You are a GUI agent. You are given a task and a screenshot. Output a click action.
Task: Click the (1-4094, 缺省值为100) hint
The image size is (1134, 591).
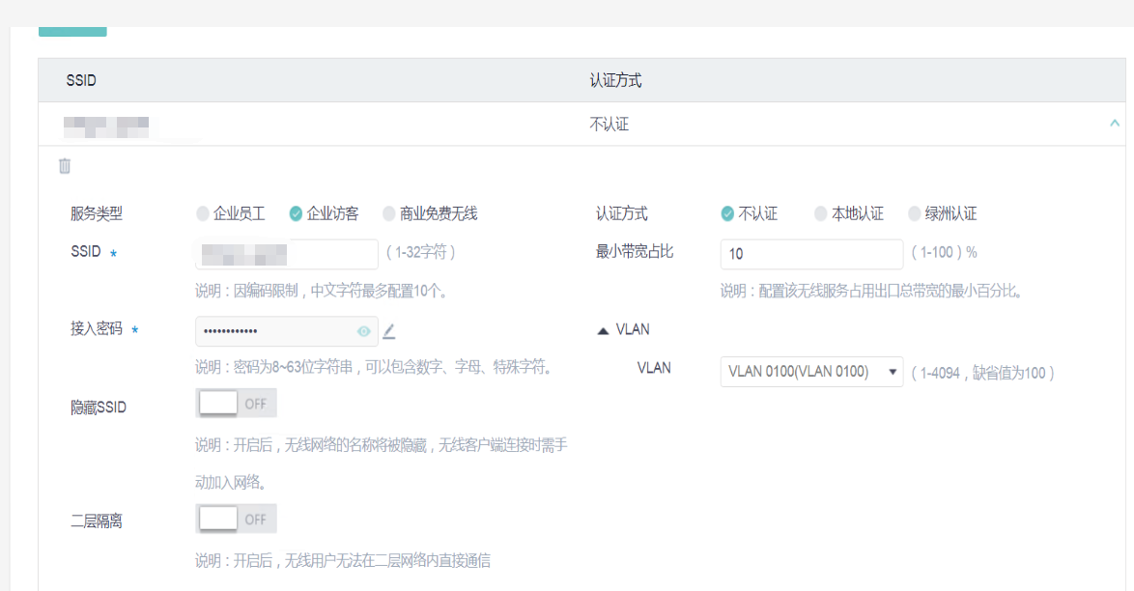(x=983, y=374)
